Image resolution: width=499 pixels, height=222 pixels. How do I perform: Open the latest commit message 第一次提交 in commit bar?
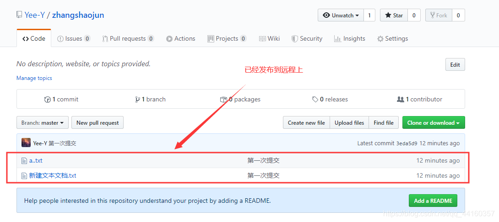[x=62, y=143]
